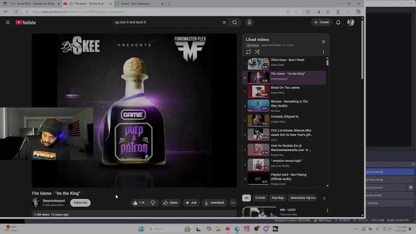Viewport: 416px width, 234px height.
Task: Open a new browser tab
Action: coord(169,4)
